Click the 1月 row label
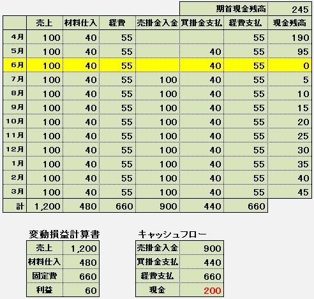 coord(15,164)
